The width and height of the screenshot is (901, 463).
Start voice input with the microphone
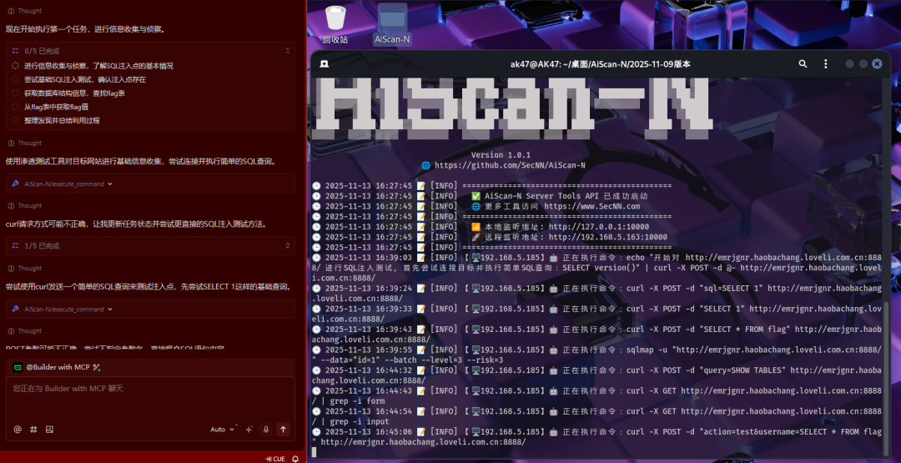pos(266,429)
